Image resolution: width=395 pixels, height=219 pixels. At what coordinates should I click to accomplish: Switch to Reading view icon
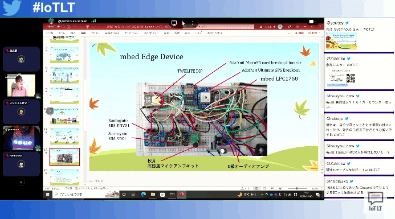(272, 188)
